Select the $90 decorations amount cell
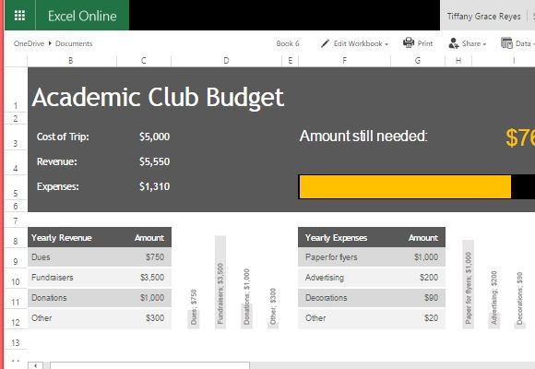The height and width of the screenshot is (369, 535). point(432,298)
